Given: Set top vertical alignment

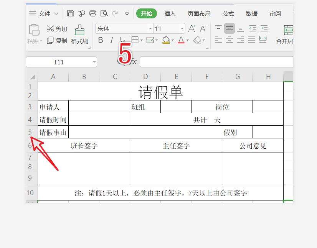Looking at the screenshot, I should click(x=218, y=28).
